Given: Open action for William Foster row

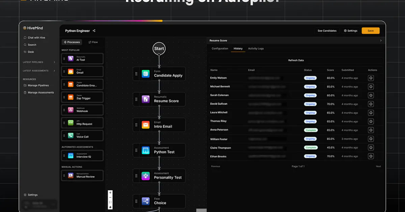Looking at the screenshot, I should [x=371, y=139].
